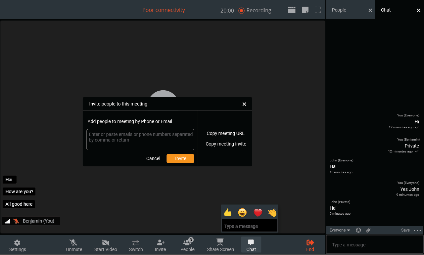Open the sticky note icon in header
The image size is (424, 255).
coord(305,10)
